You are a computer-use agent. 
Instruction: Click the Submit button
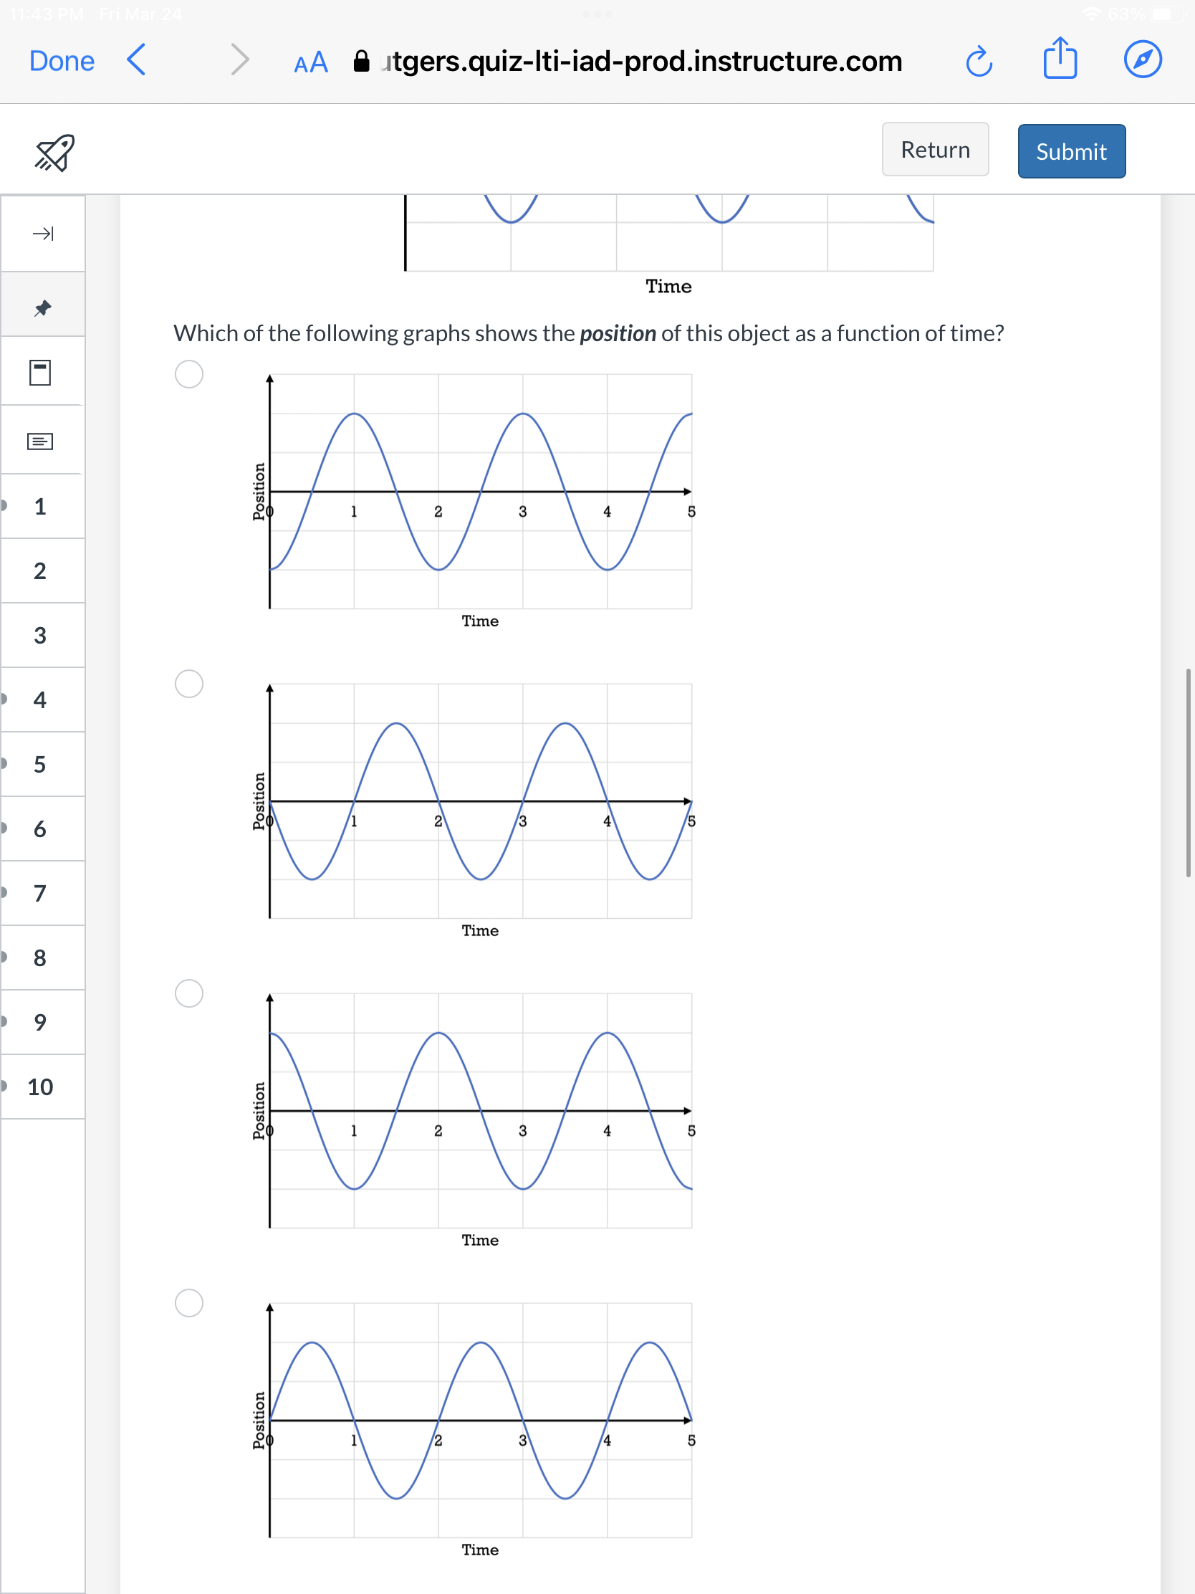point(1071,151)
